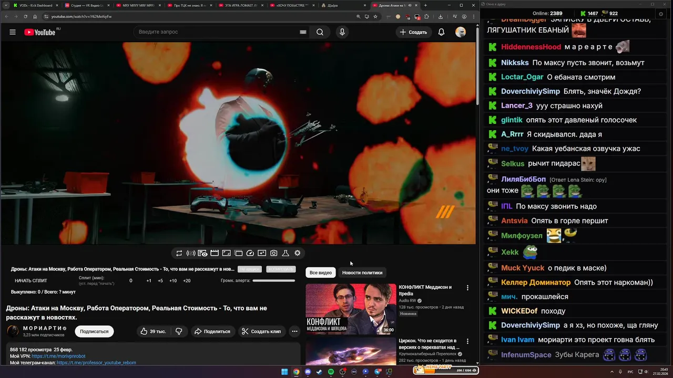Click the dislike thumbs-down button
Screen dimensions: 673x378
tap(179, 331)
